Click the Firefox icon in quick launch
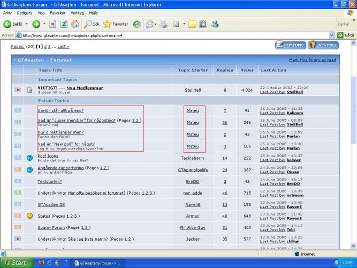 point(42,263)
